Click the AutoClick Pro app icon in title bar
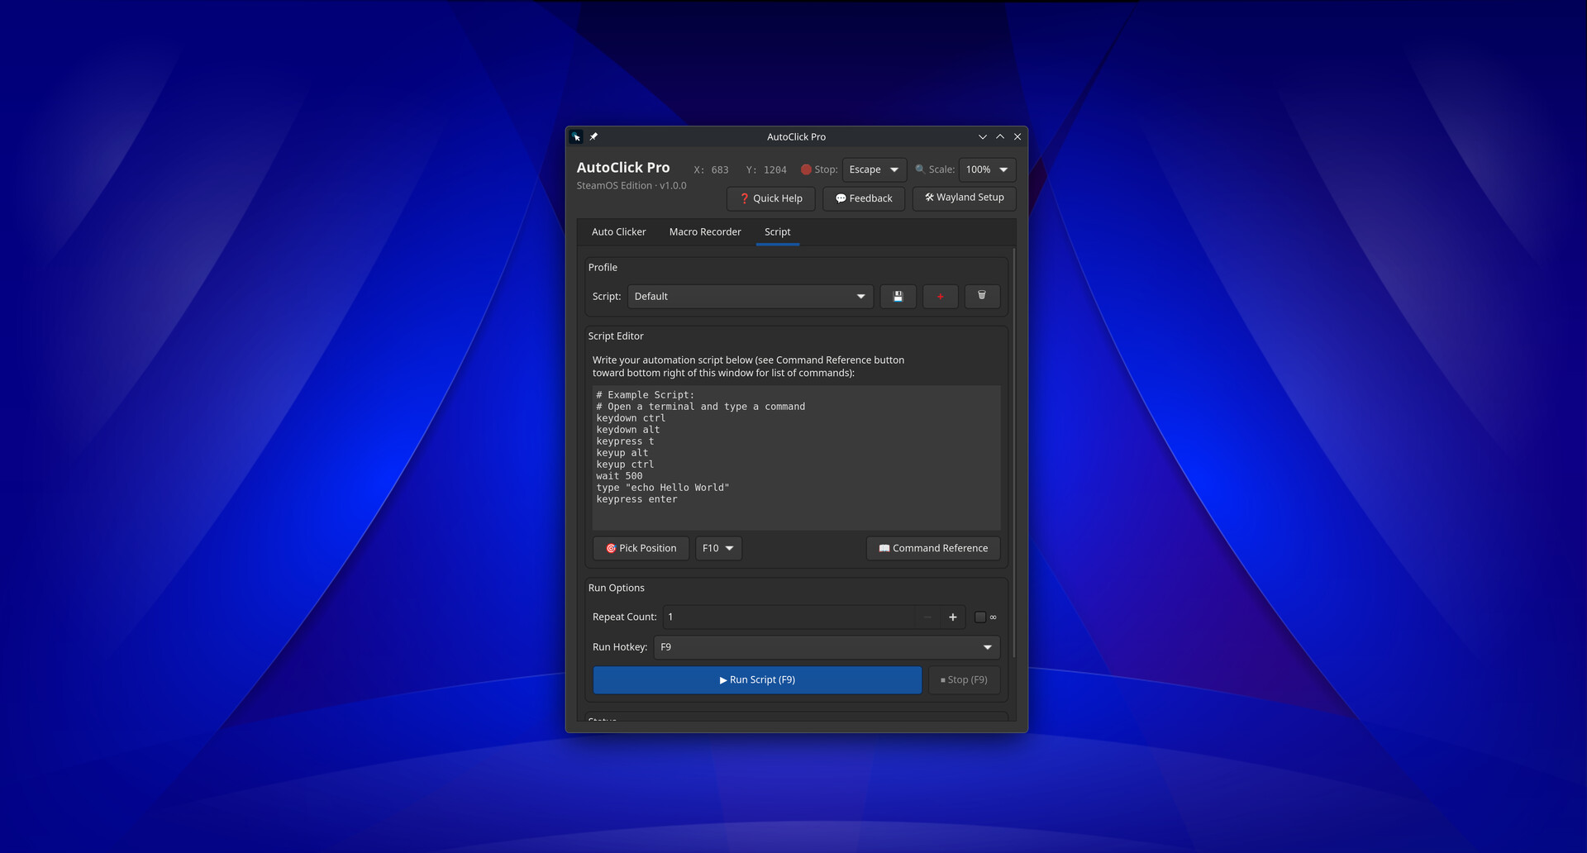This screenshot has width=1587, height=853. click(576, 137)
